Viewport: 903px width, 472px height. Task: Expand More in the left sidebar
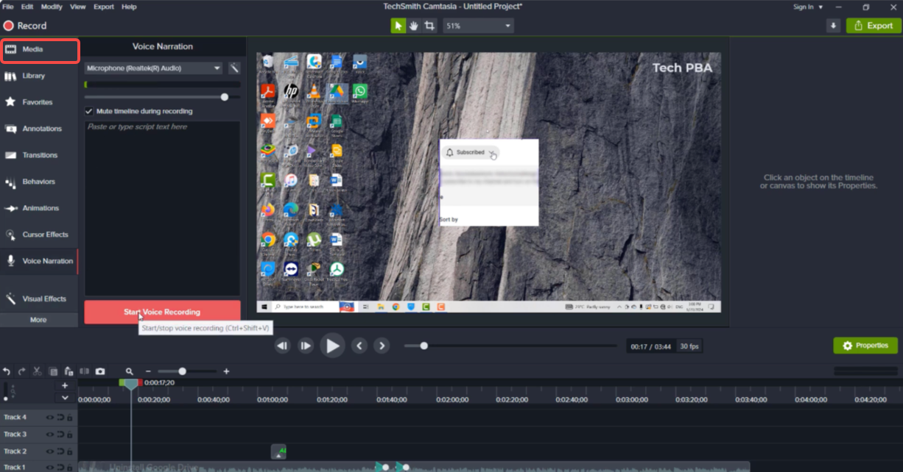click(39, 319)
